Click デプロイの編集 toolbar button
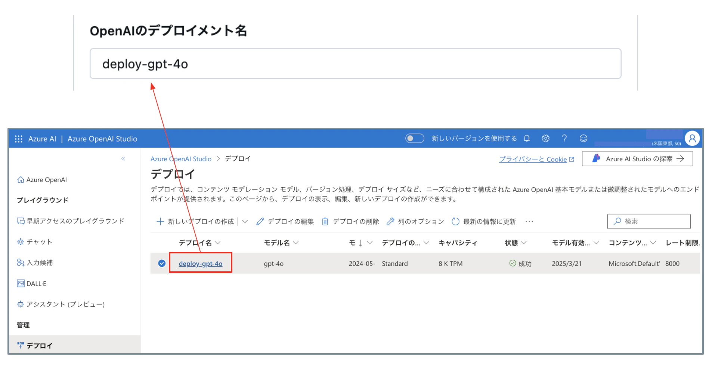712x367 pixels. [285, 222]
